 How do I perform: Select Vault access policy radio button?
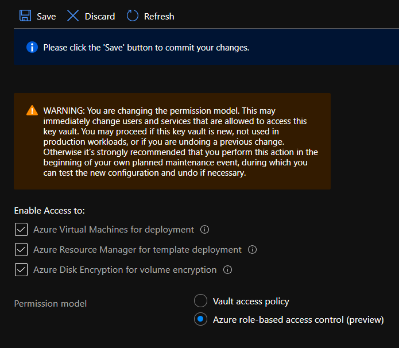point(200,301)
